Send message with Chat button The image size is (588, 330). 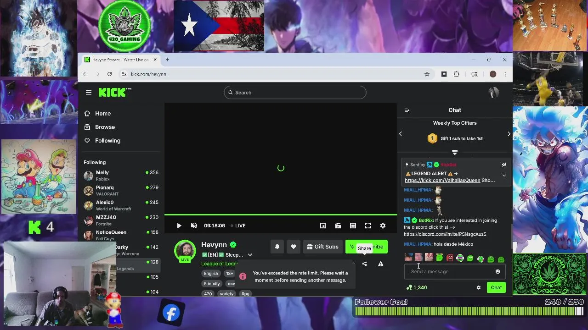(x=496, y=288)
